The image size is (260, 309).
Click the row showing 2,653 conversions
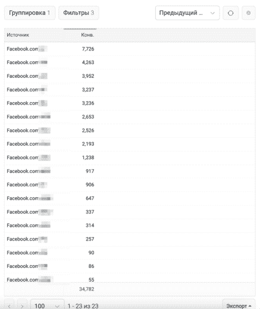130,117
